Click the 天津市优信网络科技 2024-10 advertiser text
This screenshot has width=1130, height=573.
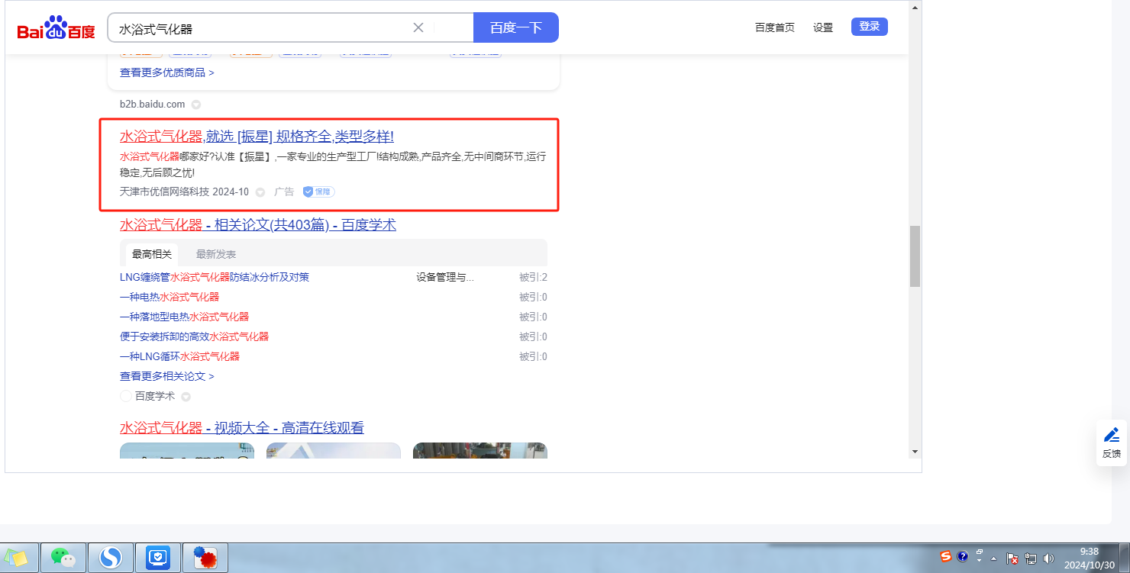point(184,192)
